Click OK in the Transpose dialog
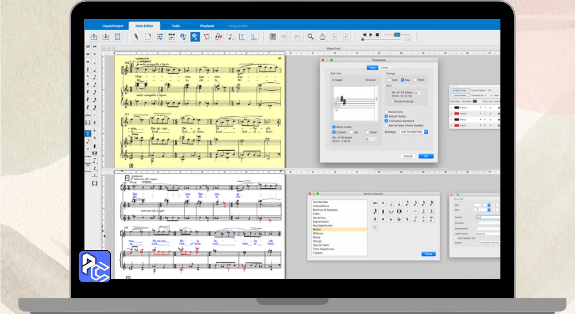575x314 pixels. tap(425, 156)
